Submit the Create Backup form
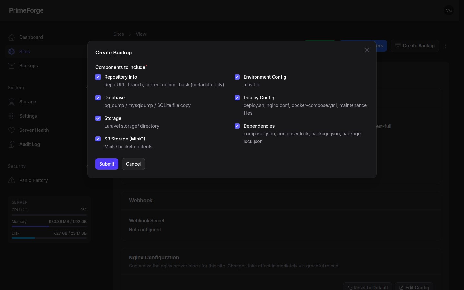 point(107,164)
